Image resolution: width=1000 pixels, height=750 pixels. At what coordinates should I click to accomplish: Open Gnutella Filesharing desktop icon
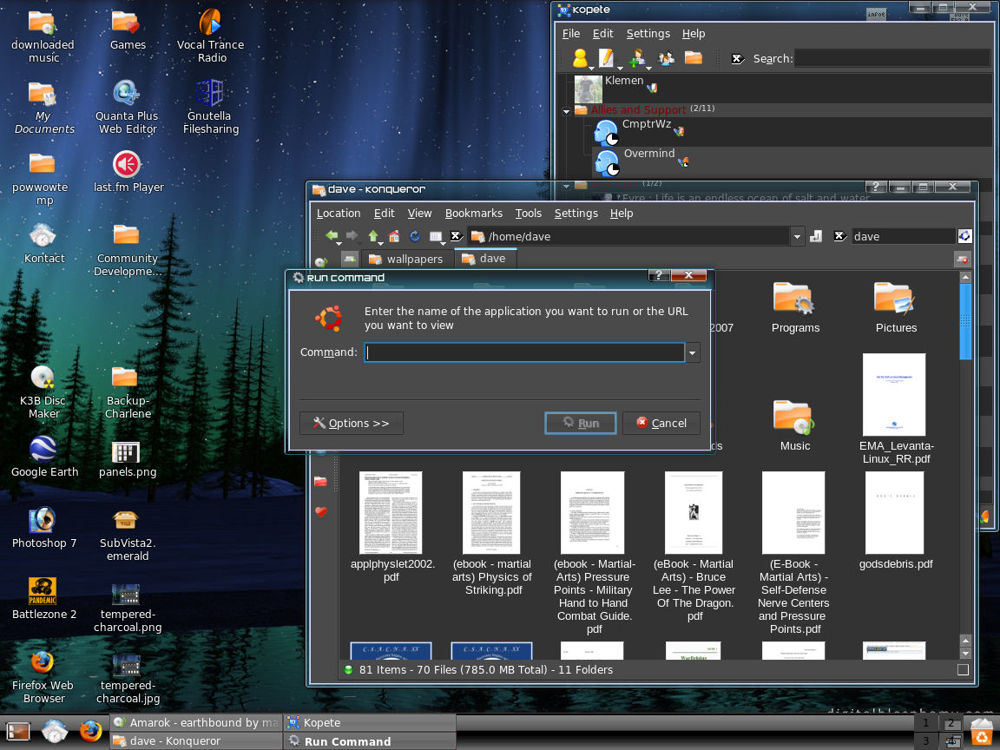pos(209,93)
